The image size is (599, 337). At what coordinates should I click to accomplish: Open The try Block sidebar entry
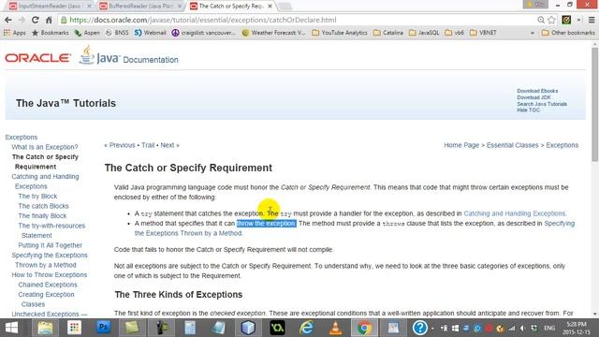(37, 197)
